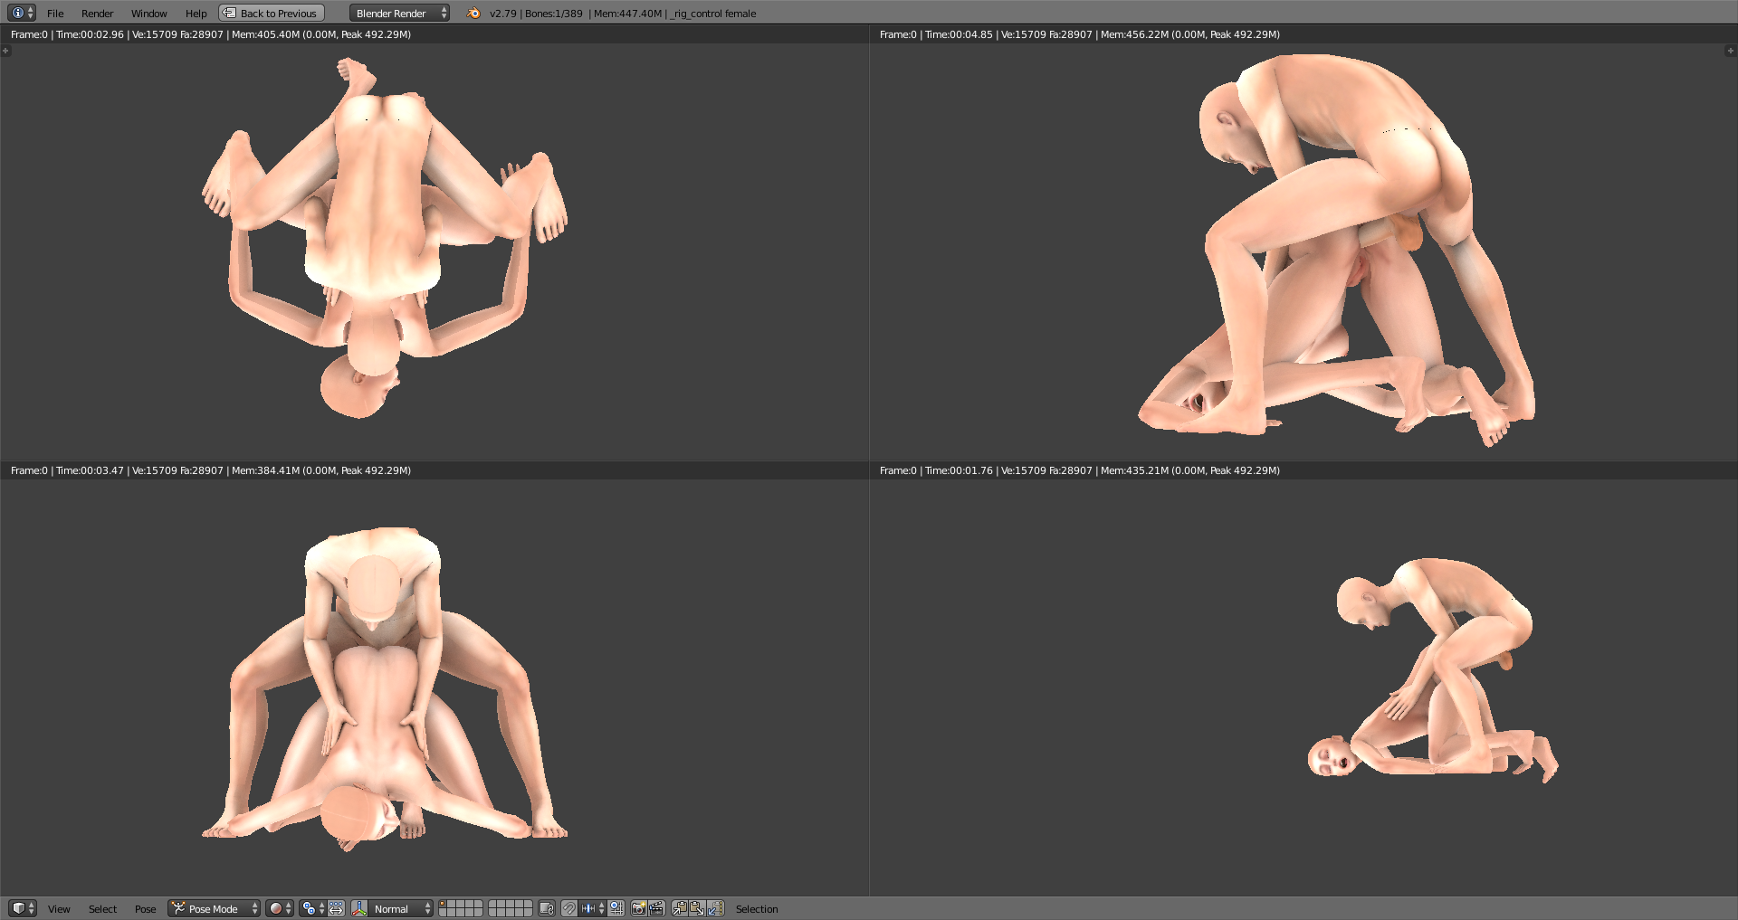Image resolution: width=1738 pixels, height=920 pixels.
Task: Select the first layer with the orange dot
Action: tap(444, 905)
